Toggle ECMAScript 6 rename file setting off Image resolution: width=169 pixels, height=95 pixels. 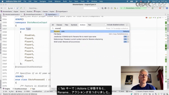(126, 37)
